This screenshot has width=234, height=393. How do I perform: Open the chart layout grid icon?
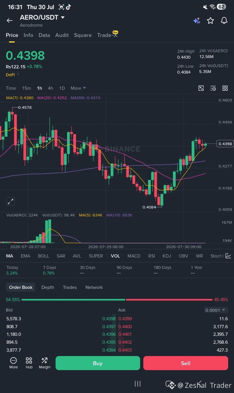(x=225, y=88)
